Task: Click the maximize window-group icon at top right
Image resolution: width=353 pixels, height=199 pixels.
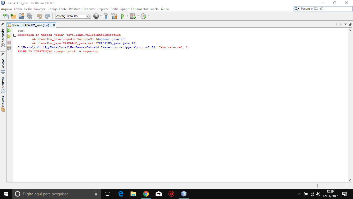Action: pos(350,24)
